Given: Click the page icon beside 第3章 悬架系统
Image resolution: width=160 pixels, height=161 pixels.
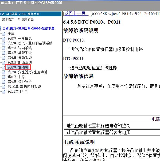Looking at the screenshot, I should tap(4, 53).
